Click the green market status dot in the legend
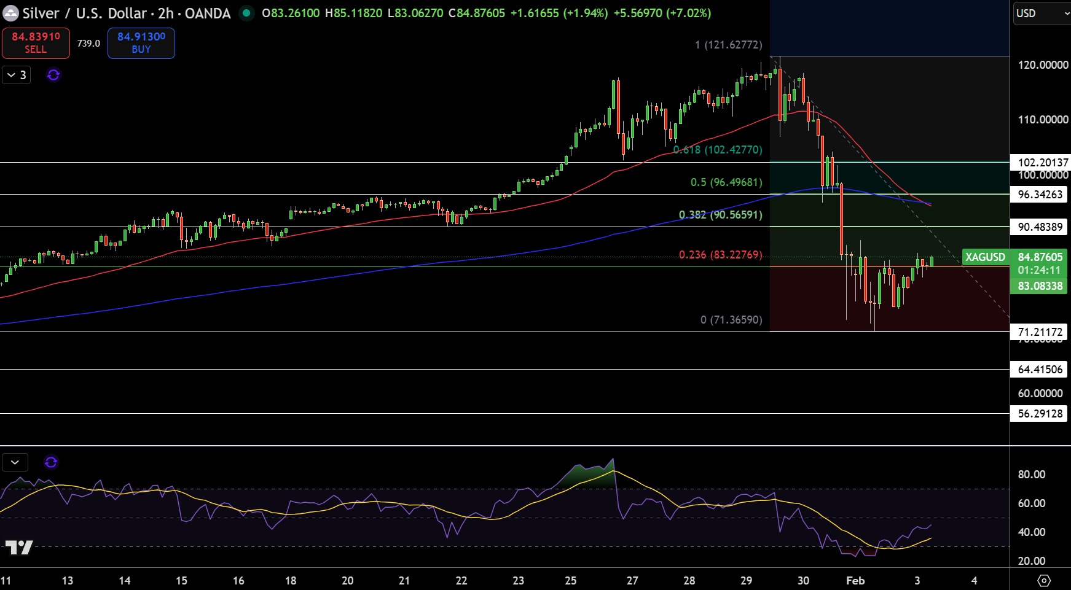 pyautogui.click(x=246, y=12)
